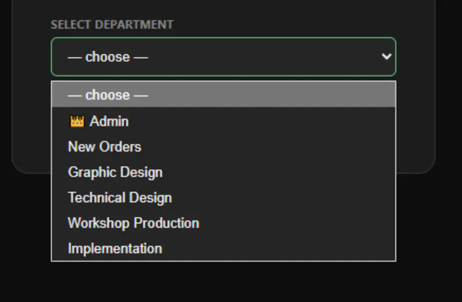Viewport: 462px width, 302px height.
Task: Click the word 'Technical' in the list
Action: tap(96, 197)
